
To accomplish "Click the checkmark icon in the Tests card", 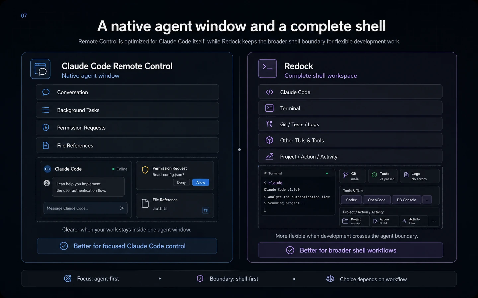I will tap(374, 175).
